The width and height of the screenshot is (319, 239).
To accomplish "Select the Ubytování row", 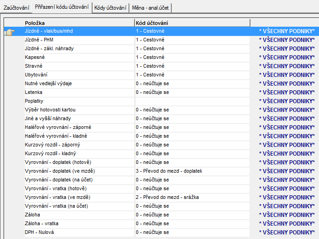I will (79, 75).
